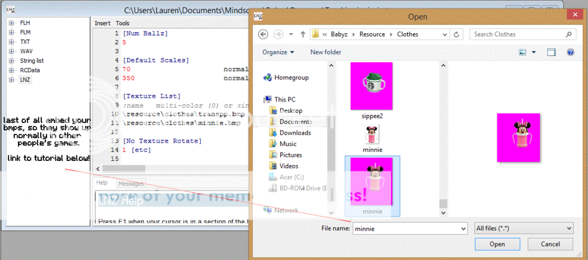This screenshot has width=588, height=260.
Task: Click navigation pane scroll up arrow
Action: [x=331, y=66]
